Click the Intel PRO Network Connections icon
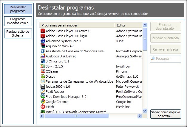This screenshot has width=187, height=127. click(43, 112)
